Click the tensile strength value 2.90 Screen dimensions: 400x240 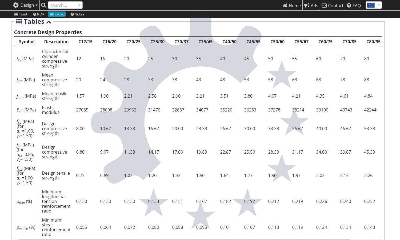pos(176,96)
